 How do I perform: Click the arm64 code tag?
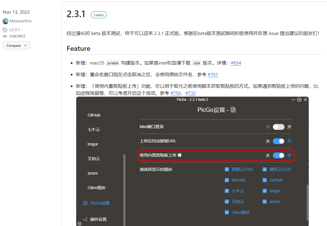(x=113, y=63)
